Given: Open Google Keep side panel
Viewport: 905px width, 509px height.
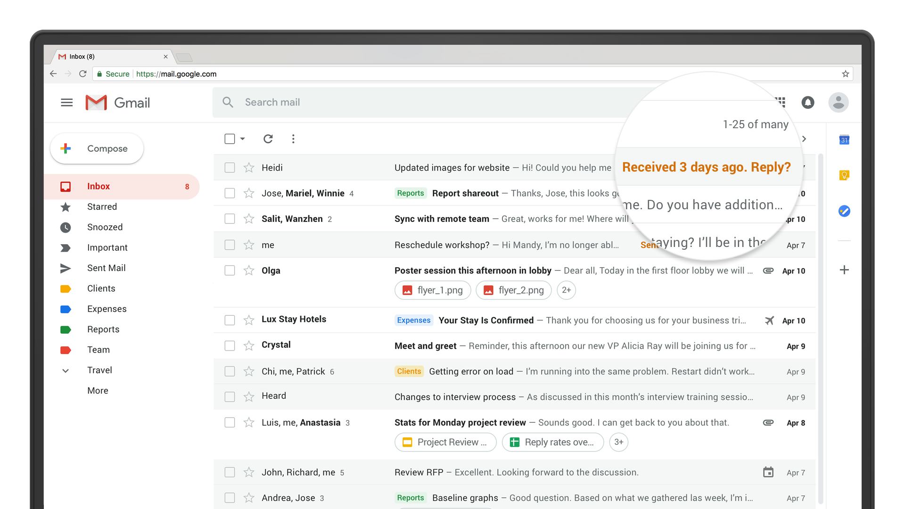Looking at the screenshot, I should pos(844,175).
